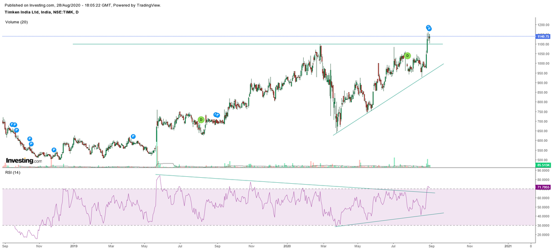Click the 90.0000 RSI axis label

click(543, 171)
